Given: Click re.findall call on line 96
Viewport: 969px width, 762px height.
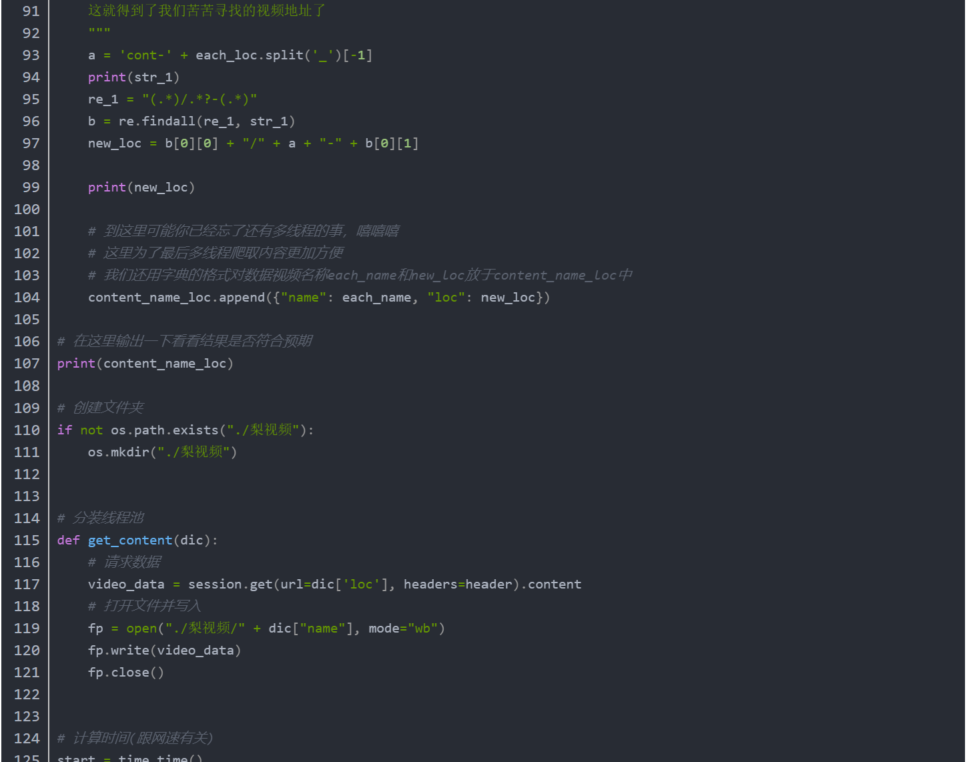Looking at the screenshot, I should 207,121.
